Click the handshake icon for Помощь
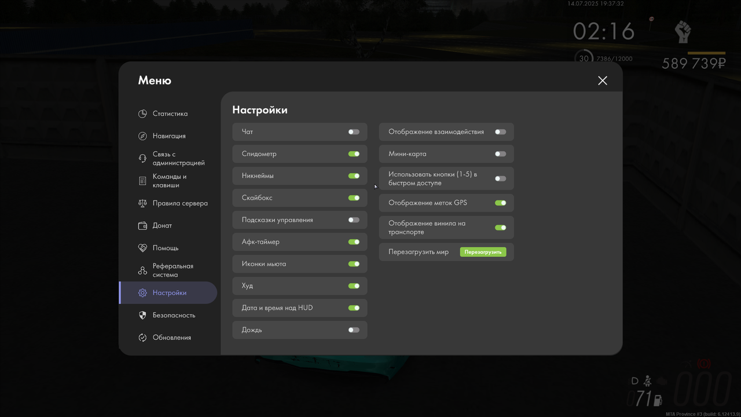 coord(142,248)
